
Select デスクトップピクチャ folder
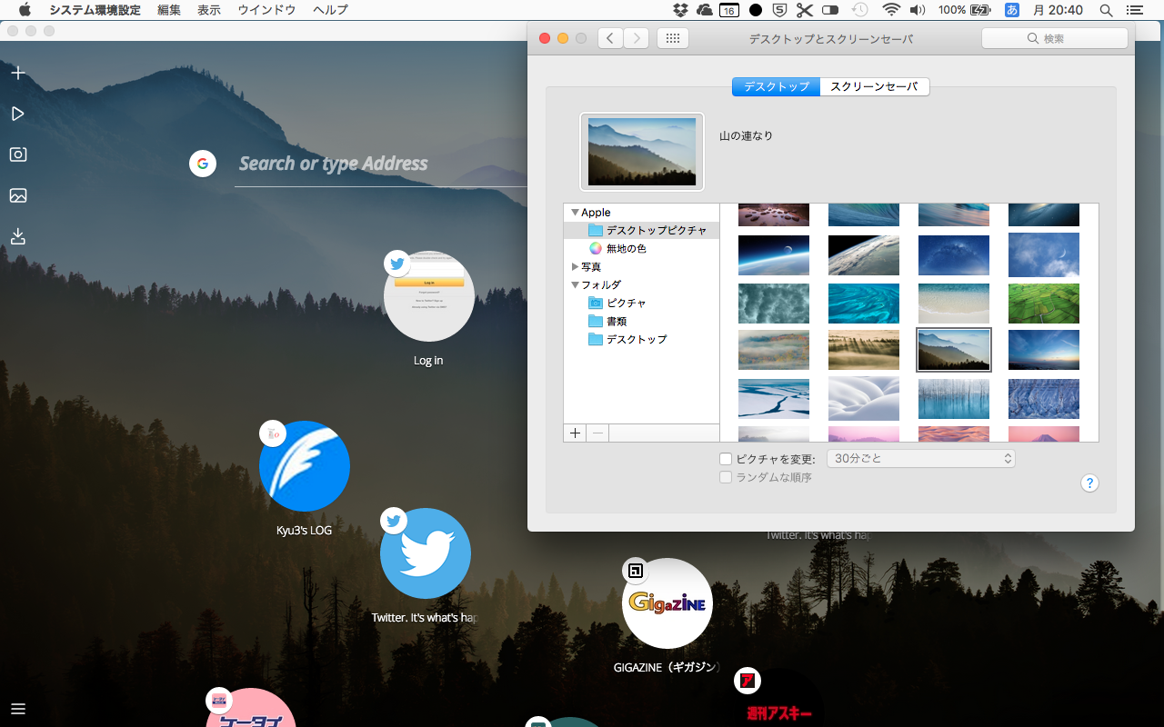coord(641,231)
